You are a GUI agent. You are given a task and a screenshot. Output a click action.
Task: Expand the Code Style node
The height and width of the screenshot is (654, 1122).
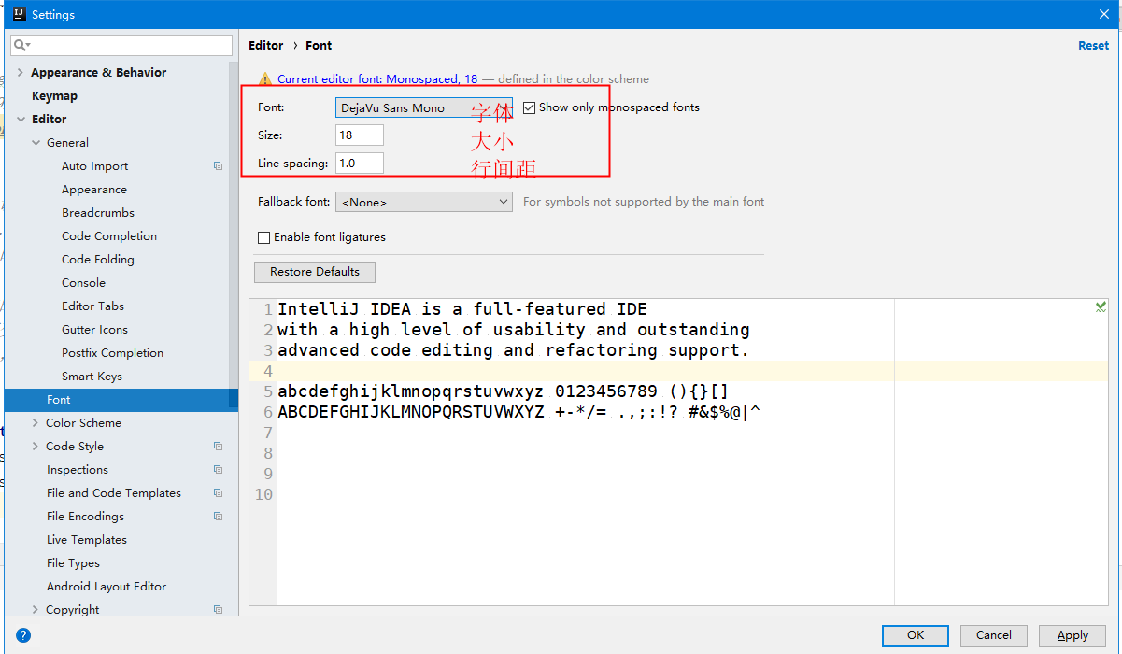click(x=36, y=447)
